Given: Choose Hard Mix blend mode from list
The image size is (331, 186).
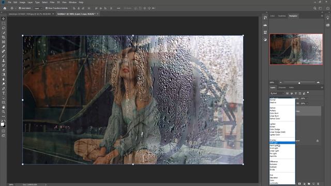Looking at the screenshot, I should pyautogui.click(x=282, y=156).
